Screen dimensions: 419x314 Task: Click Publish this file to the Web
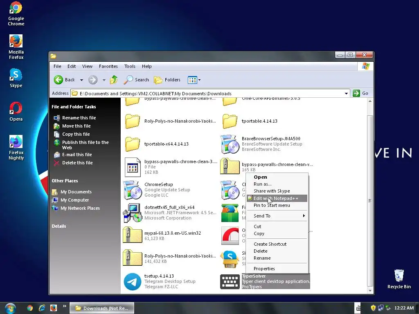(81, 145)
